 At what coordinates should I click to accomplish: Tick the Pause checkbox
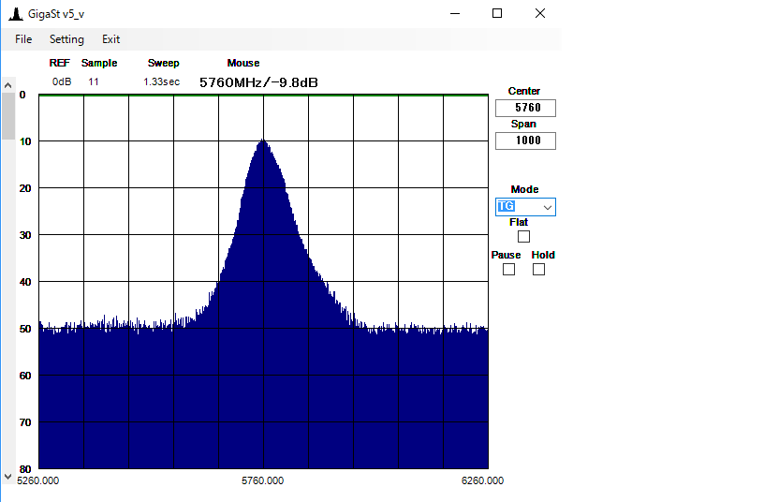(x=508, y=270)
